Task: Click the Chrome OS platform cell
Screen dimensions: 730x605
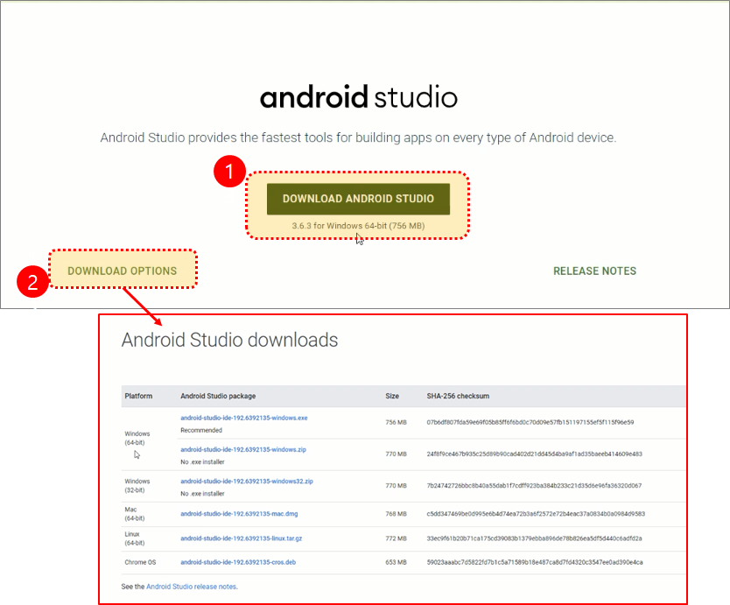Action: click(x=140, y=562)
